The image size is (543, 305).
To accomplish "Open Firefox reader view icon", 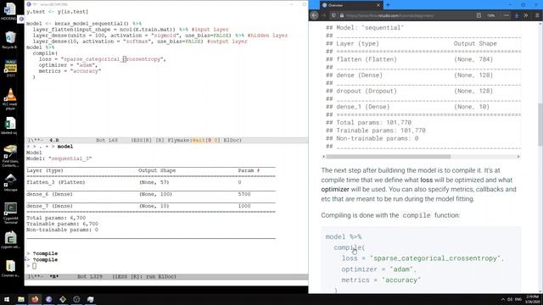I will pyautogui.click(x=479, y=15).
